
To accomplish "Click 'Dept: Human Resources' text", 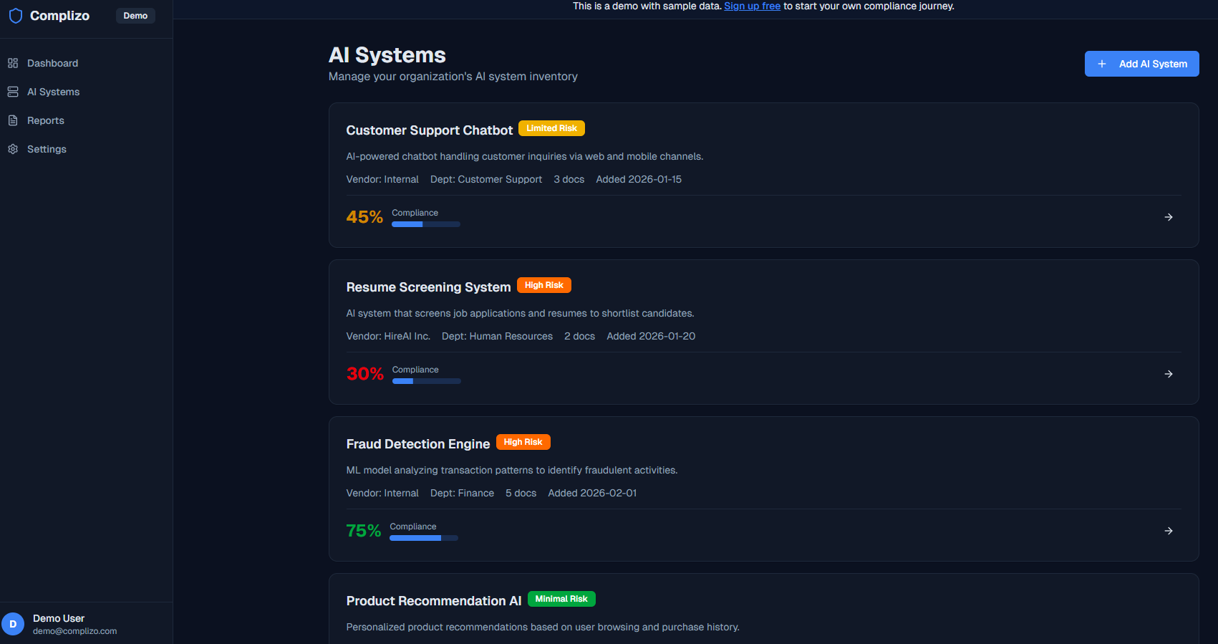I will click(497, 336).
